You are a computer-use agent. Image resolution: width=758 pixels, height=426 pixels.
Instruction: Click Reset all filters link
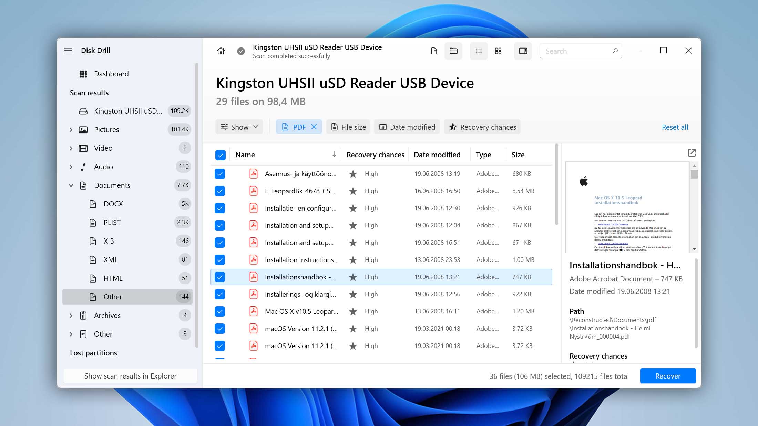[x=675, y=127]
